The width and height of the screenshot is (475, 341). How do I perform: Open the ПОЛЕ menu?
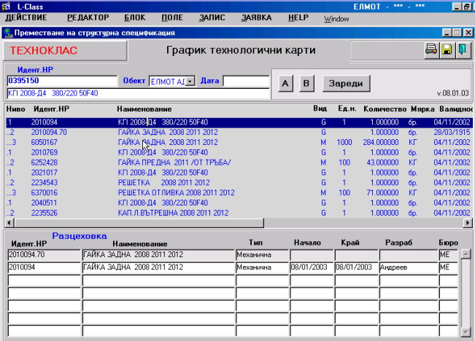coord(172,17)
